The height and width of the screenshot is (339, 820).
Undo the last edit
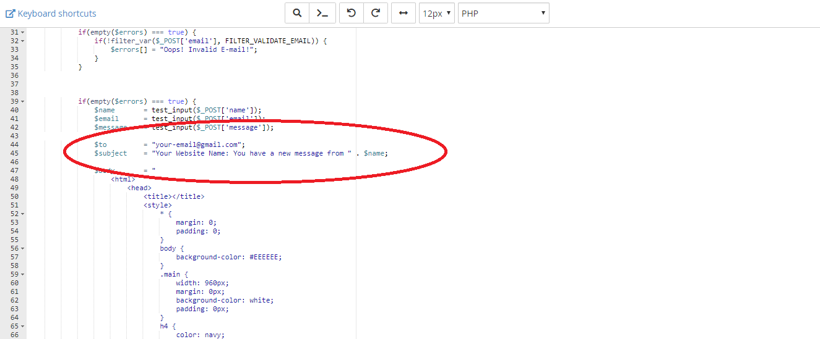pyautogui.click(x=352, y=13)
